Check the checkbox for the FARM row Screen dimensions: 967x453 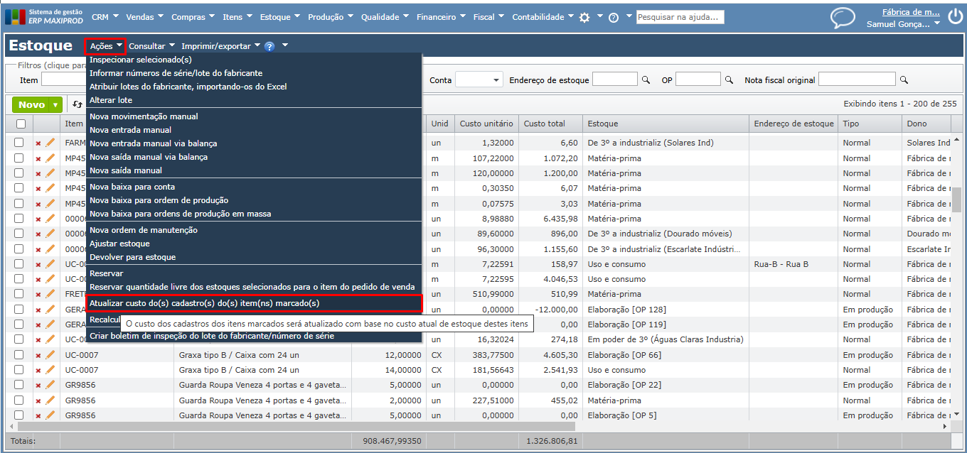pos(19,143)
